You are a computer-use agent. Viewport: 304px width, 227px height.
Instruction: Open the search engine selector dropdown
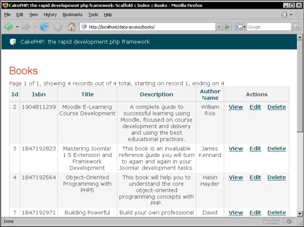pyautogui.click(x=244, y=27)
